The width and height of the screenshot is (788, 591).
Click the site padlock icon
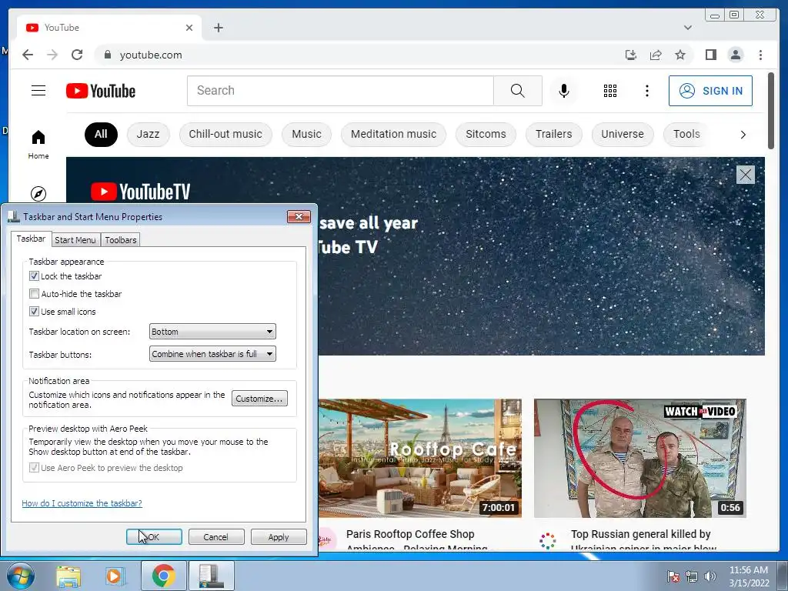pos(107,55)
